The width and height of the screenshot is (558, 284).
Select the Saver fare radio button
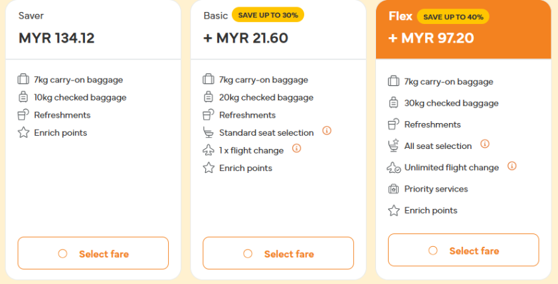coord(63,253)
